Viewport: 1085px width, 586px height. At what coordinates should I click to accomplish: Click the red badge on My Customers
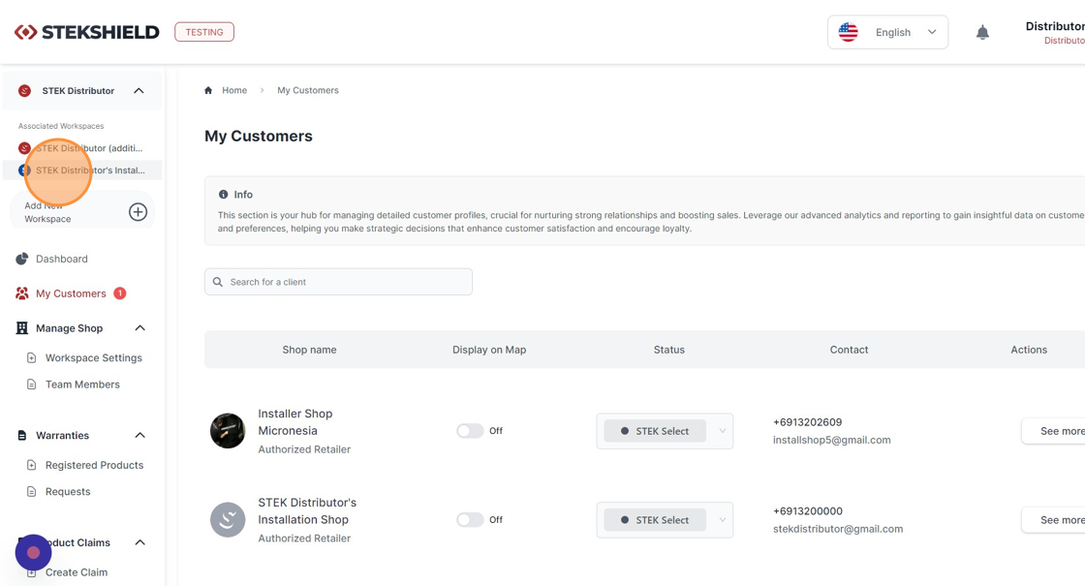pos(120,293)
